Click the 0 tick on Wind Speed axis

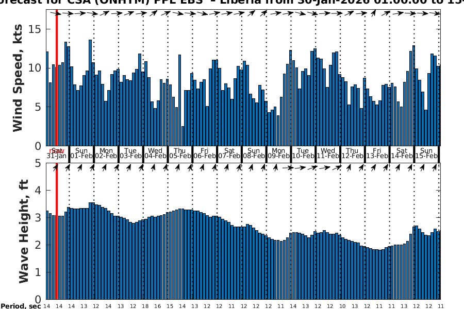click(37, 146)
